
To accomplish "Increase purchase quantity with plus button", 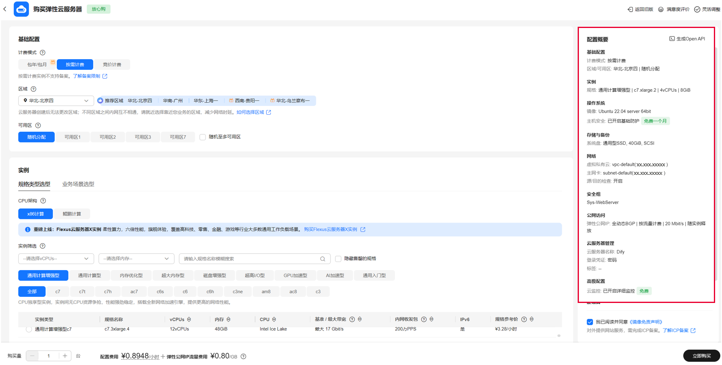I will (65, 356).
